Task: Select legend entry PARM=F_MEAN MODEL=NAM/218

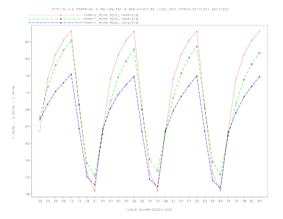Action: pos(111,19)
